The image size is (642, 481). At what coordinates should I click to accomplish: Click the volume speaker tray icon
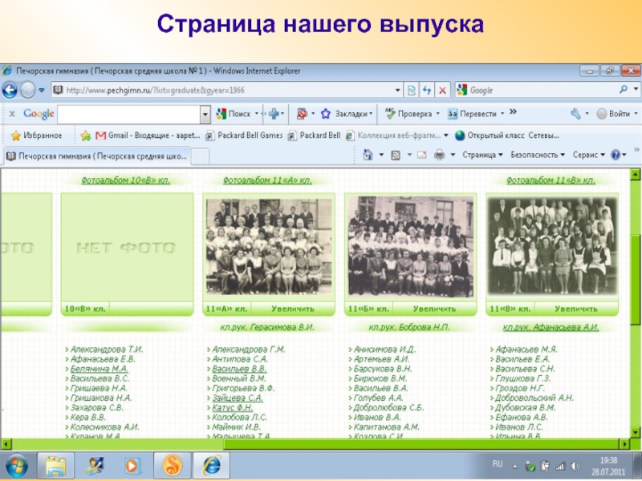point(572,466)
